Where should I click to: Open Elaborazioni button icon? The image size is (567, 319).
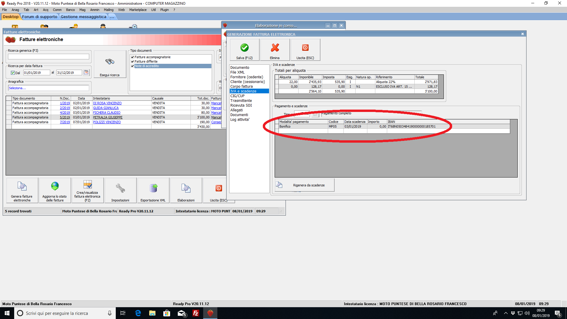186,188
